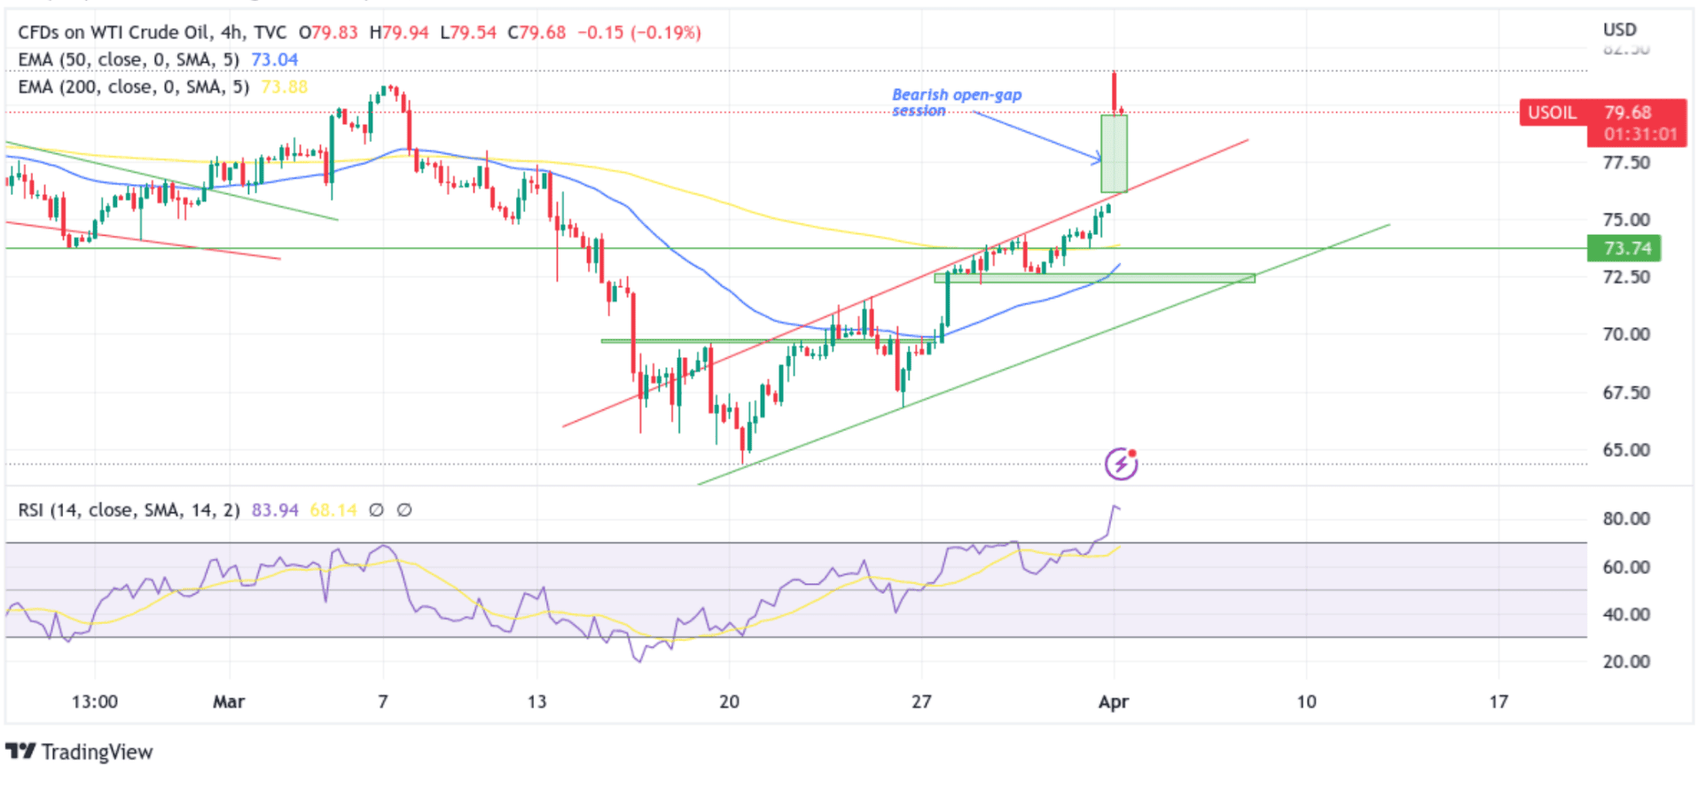Click the 65.00 price axis label
This screenshot has width=1698, height=787.
pos(1626,450)
